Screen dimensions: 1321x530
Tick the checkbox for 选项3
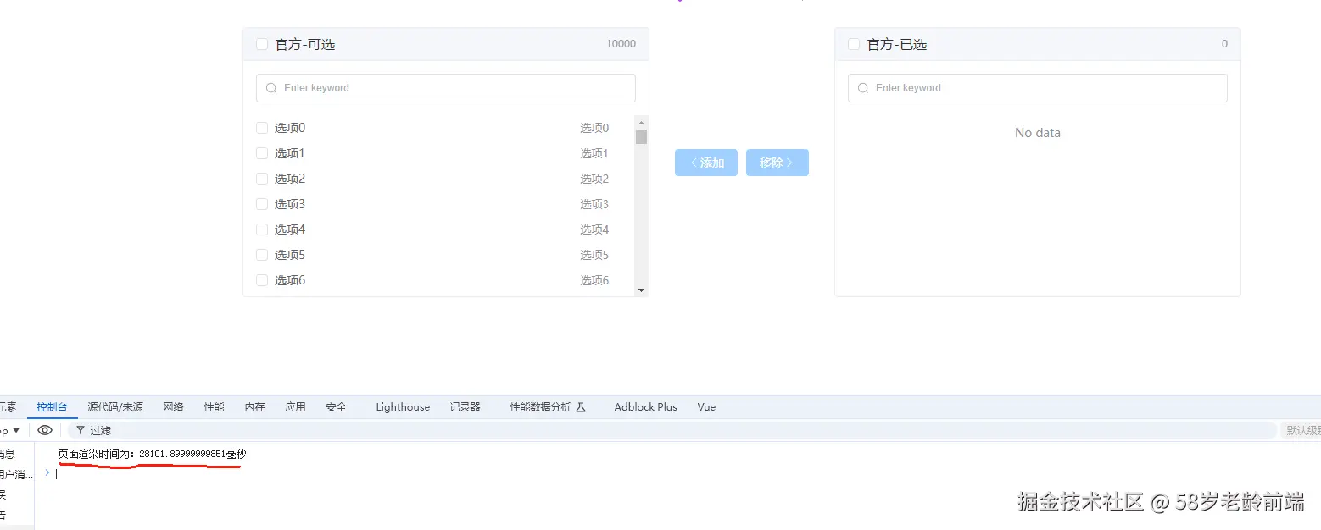click(x=262, y=204)
